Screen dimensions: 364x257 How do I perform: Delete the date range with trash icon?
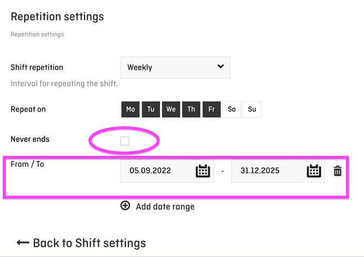click(x=337, y=171)
